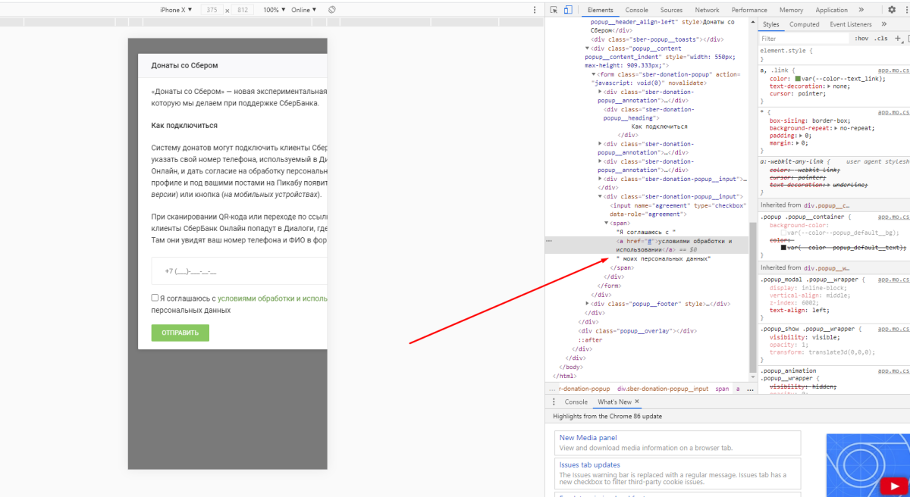Click trailing breadcrumb overflow ellipsis
Viewport: 910px width, 497px height.
point(748,389)
